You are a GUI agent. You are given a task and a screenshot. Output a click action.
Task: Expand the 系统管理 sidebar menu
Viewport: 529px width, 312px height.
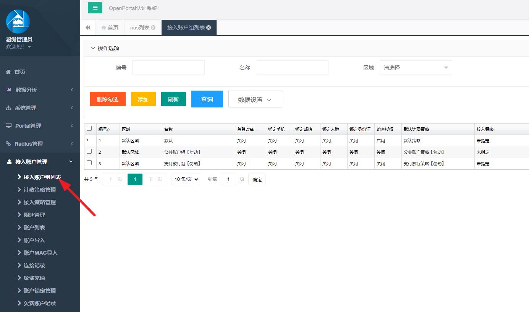(40, 108)
